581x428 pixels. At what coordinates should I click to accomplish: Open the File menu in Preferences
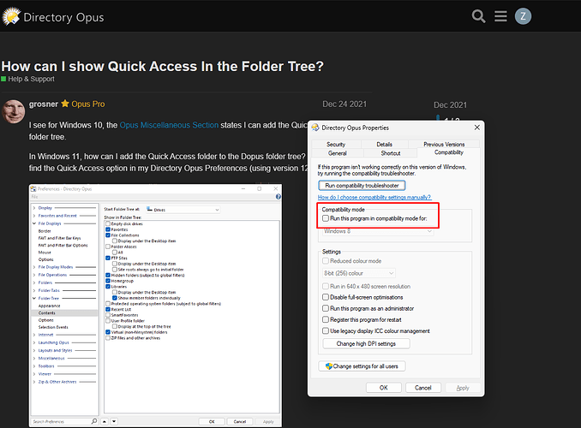34,197
